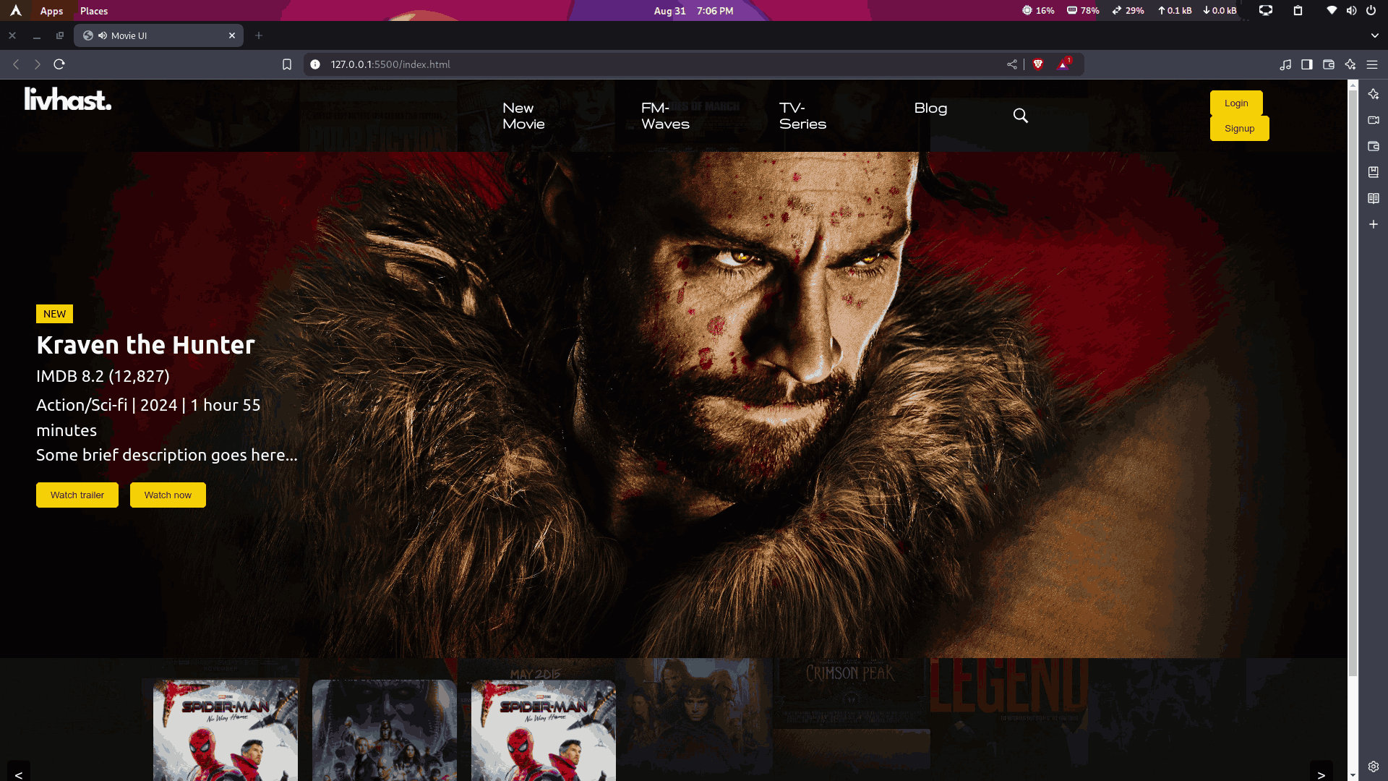Image resolution: width=1388 pixels, height=781 pixels.
Task: Toggle the browser sidebar panel button
Action: point(1306,64)
